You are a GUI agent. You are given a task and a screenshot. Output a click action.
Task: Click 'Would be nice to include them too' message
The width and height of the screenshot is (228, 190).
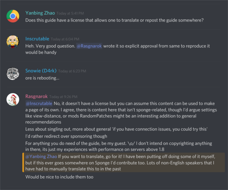[59, 177]
